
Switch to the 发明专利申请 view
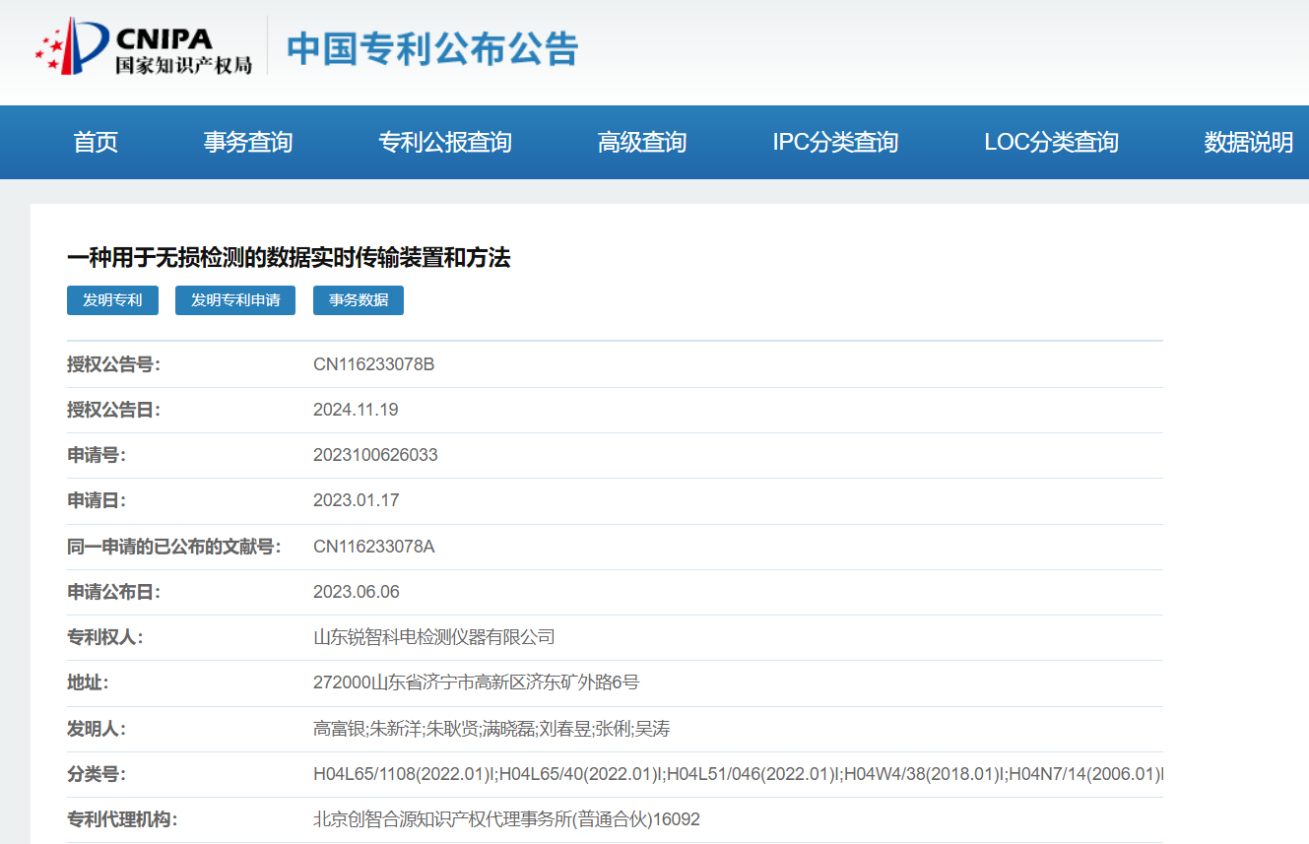click(x=234, y=300)
